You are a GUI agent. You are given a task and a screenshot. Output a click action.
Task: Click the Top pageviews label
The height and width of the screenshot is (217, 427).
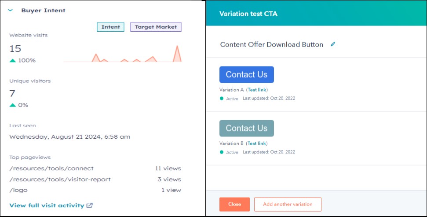pyautogui.click(x=30, y=157)
